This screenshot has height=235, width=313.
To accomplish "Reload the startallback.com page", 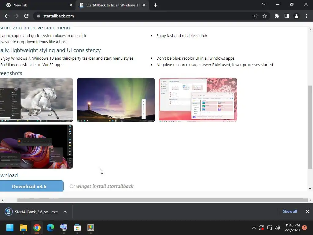I will pyautogui.click(x=26, y=16).
